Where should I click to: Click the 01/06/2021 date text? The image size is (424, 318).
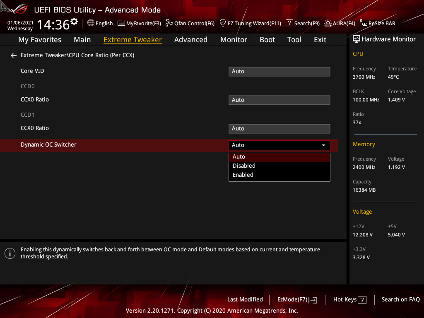point(20,23)
